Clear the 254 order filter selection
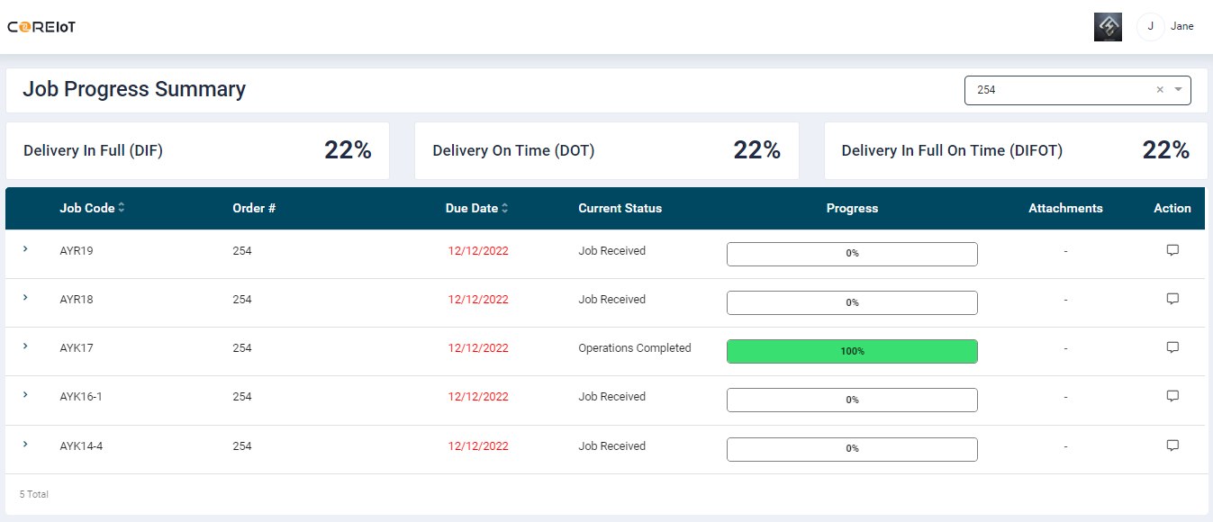Screen dimensions: 1213x522 (1159, 90)
